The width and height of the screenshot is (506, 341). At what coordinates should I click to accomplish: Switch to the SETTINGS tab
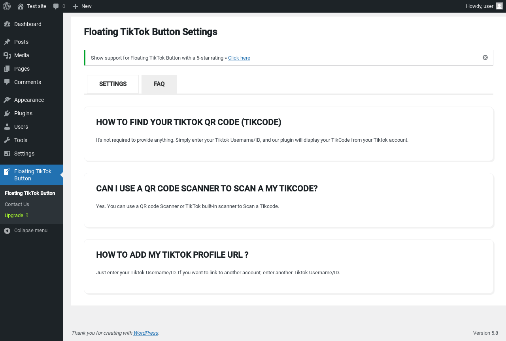pos(113,84)
